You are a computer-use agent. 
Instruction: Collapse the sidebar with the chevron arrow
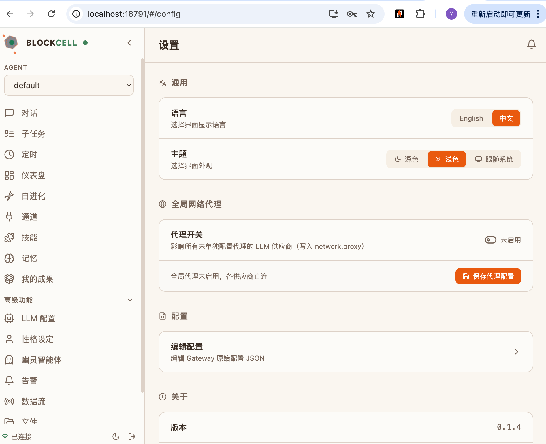[129, 42]
